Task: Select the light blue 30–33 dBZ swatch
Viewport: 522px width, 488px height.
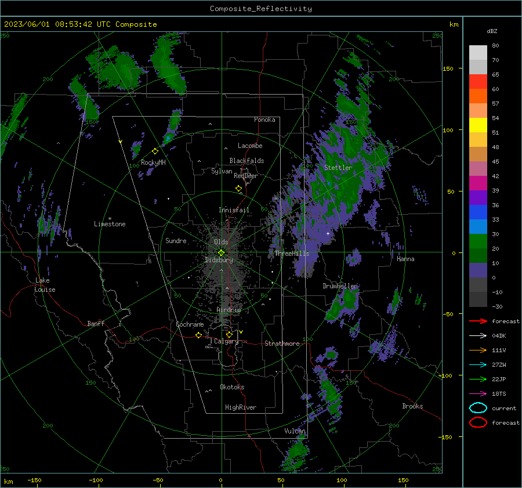Action: click(478, 227)
